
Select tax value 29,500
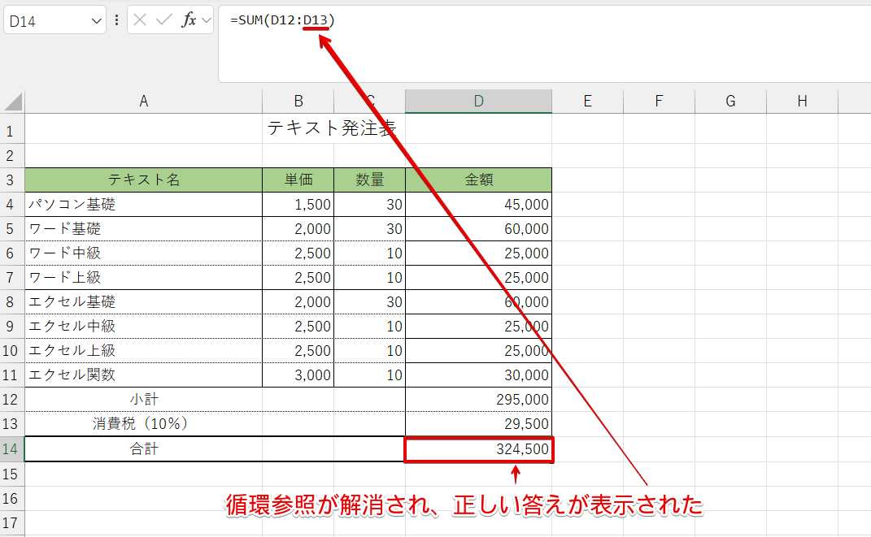(x=479, y=424)
